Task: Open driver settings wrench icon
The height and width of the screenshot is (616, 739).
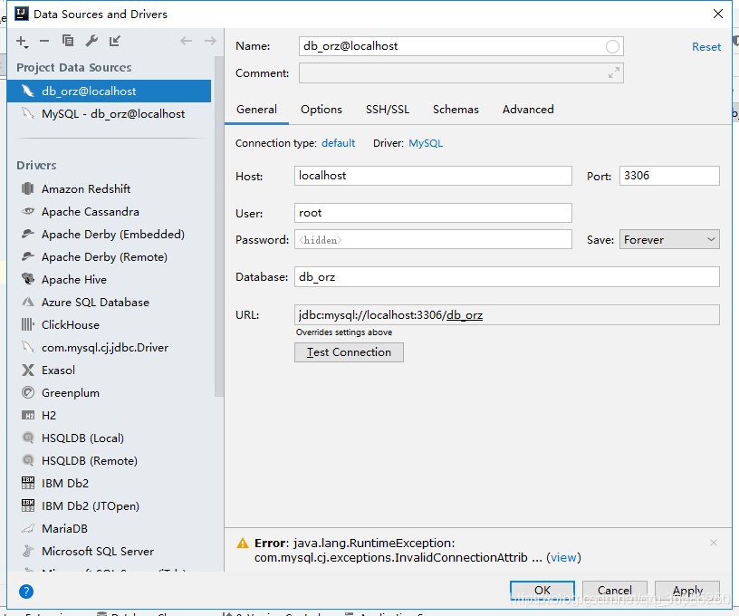Action: [91, 41]
